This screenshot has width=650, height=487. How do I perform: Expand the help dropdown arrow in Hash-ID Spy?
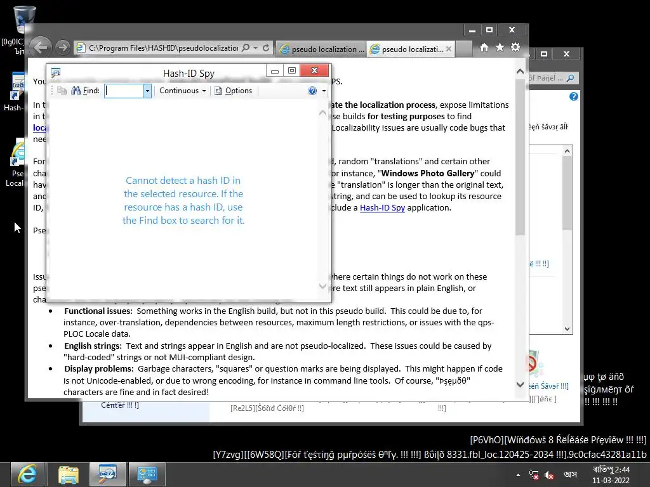point(324,91)
